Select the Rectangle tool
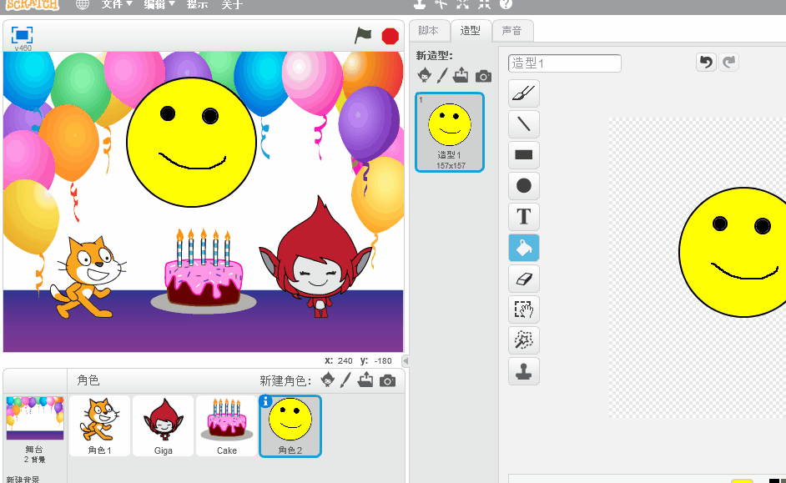 click(524, 155)
